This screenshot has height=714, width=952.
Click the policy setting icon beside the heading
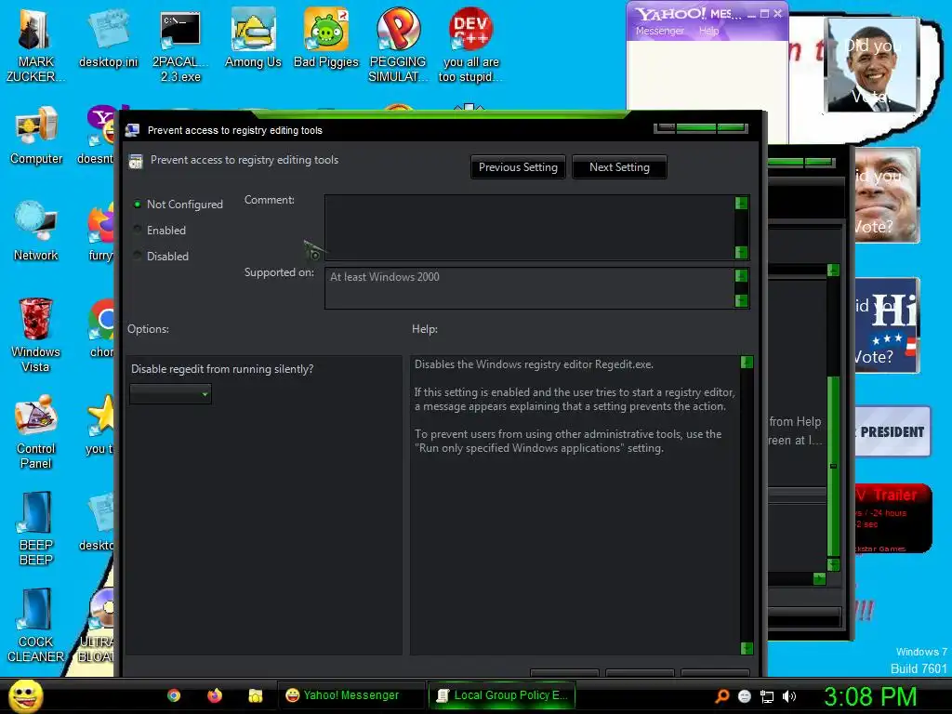[x=136, y=161]
